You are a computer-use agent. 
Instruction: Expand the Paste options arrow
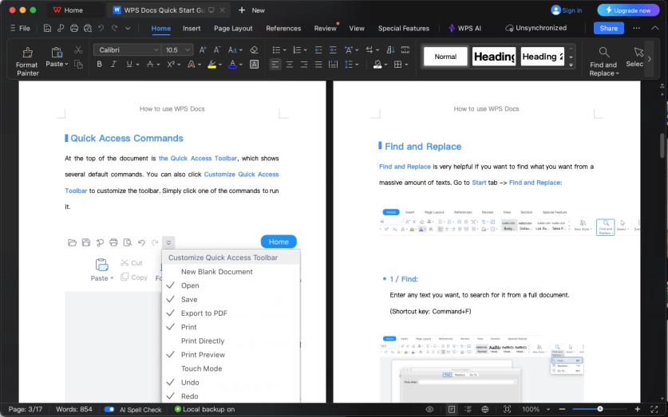66,64
